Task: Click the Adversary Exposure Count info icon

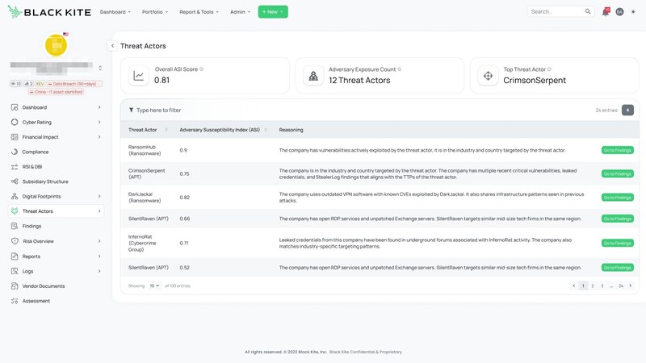Action: click(x=399, y=69)
